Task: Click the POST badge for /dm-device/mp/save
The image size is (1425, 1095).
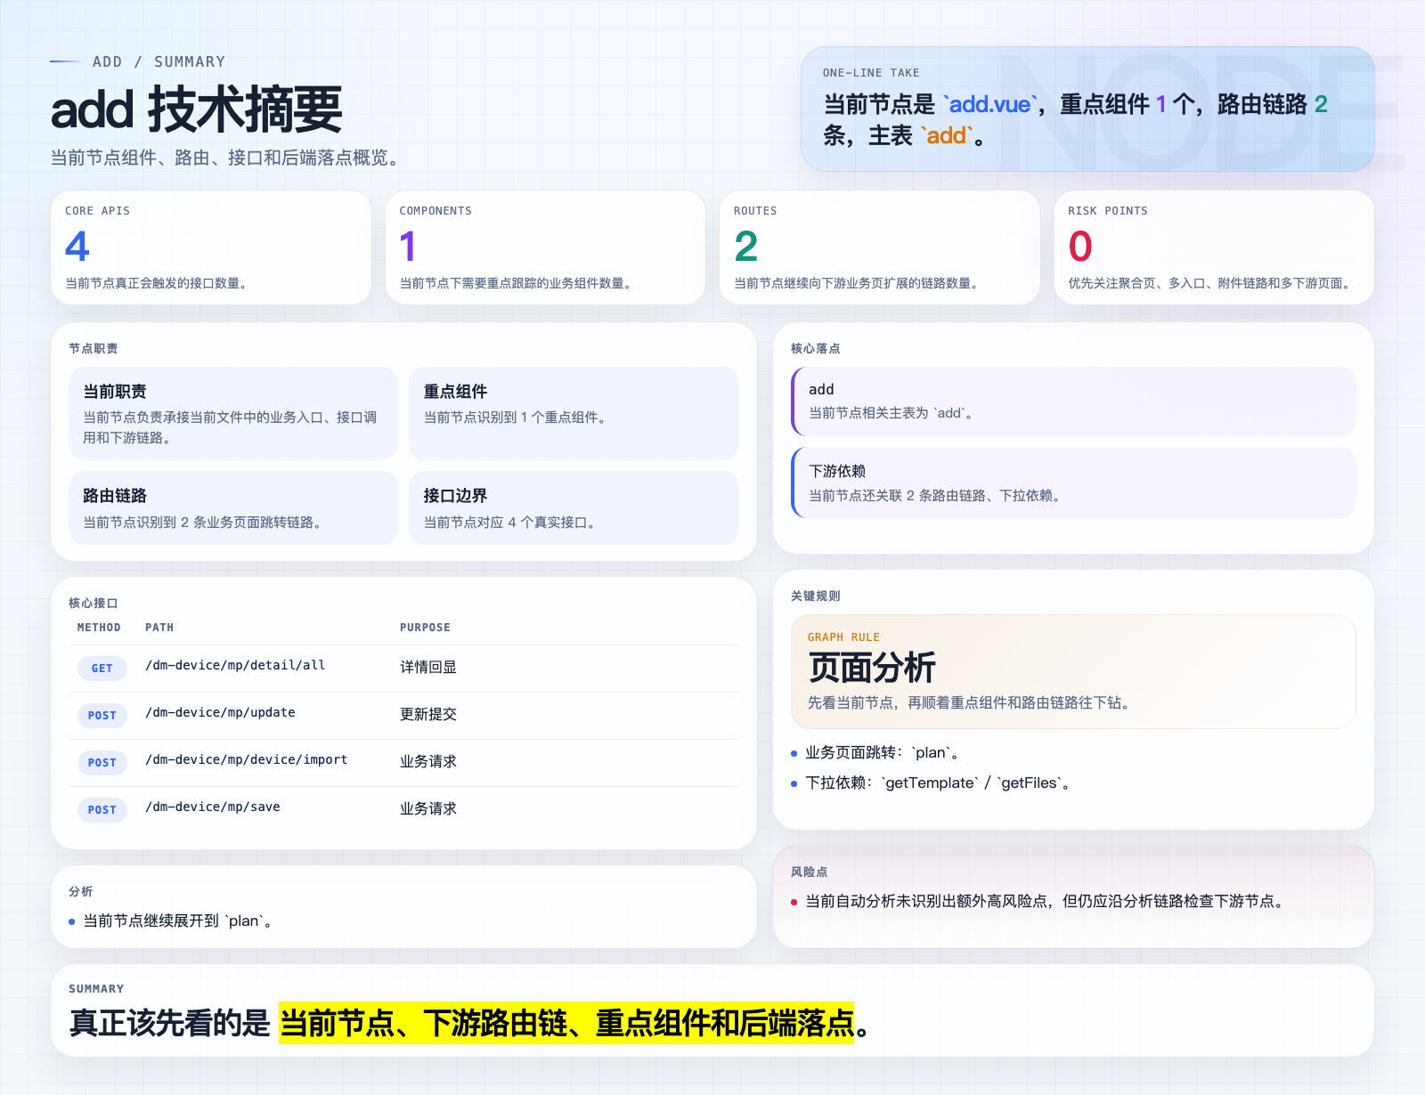Action: 102,810
